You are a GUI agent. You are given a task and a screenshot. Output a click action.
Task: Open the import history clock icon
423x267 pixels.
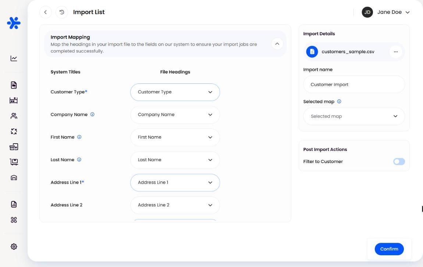click(62, 12)
